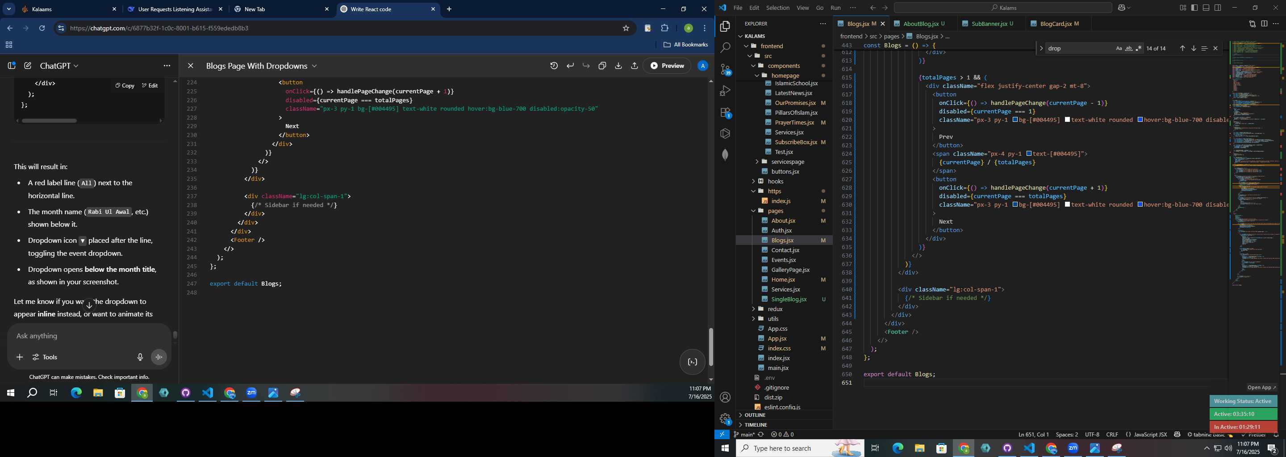Switch to AboutBlog.jsx editor tab
The image size is (1286, 457).
(923, 24)
